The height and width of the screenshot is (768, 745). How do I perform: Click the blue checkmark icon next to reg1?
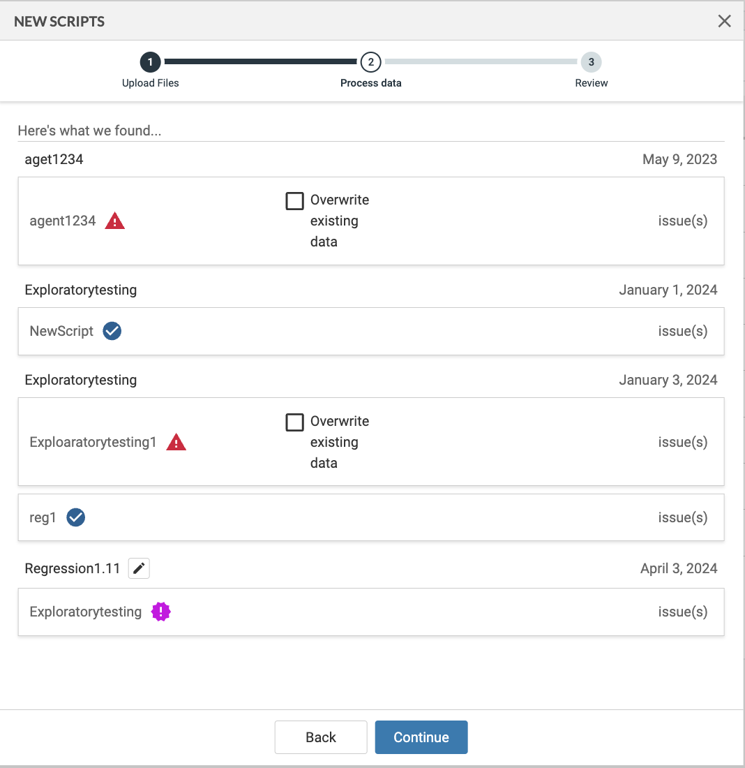pyautogui.click(x=75, y=517)
